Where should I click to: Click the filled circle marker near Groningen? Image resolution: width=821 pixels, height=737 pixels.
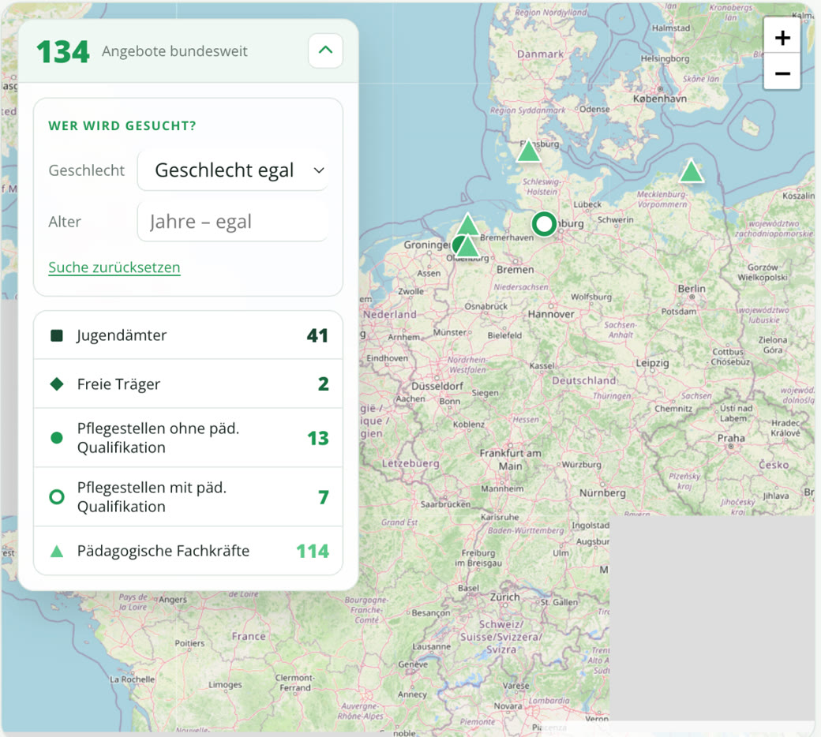tap(458, 245)
